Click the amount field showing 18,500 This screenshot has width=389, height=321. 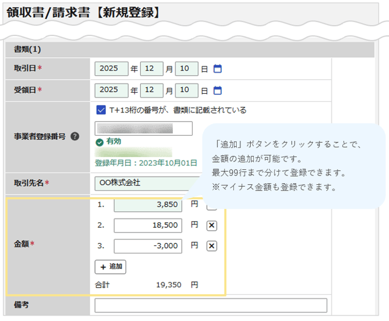(148, 225)
